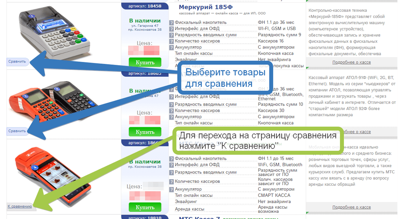Click help icon beside Количество кассиров for Меркурий 185Ф
Image resolution: width=399 pixels, height=219 pixels.
(x=171, y=41)
